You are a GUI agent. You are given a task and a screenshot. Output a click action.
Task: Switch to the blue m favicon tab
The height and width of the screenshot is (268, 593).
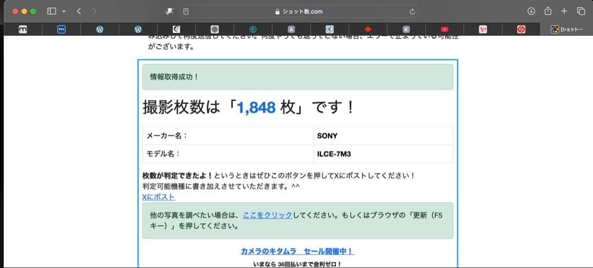(x=61, y=30)
